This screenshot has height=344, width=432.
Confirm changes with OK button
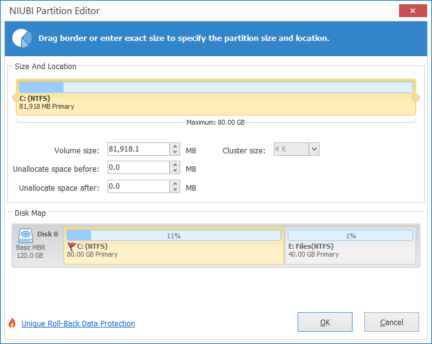point(325,322)
